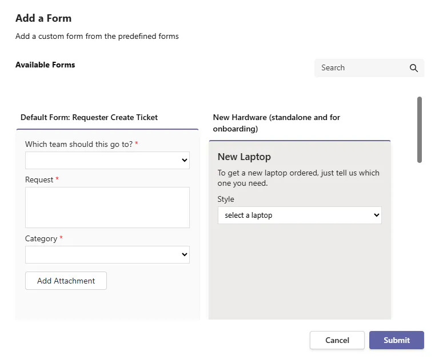Click the Style field label
The height and width of the screenshot is (363, 439).
226,199
